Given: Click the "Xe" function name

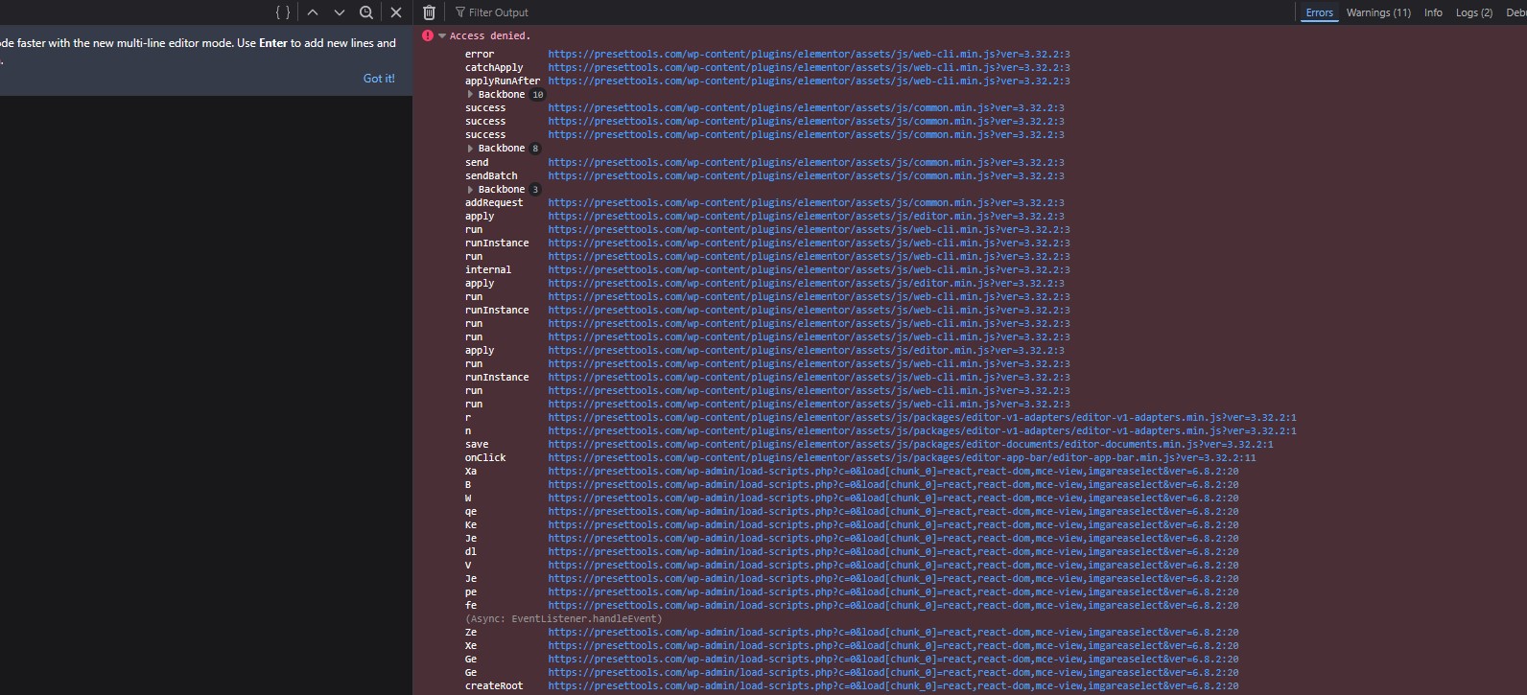Looking at the screenshot, I should (471, 646).
